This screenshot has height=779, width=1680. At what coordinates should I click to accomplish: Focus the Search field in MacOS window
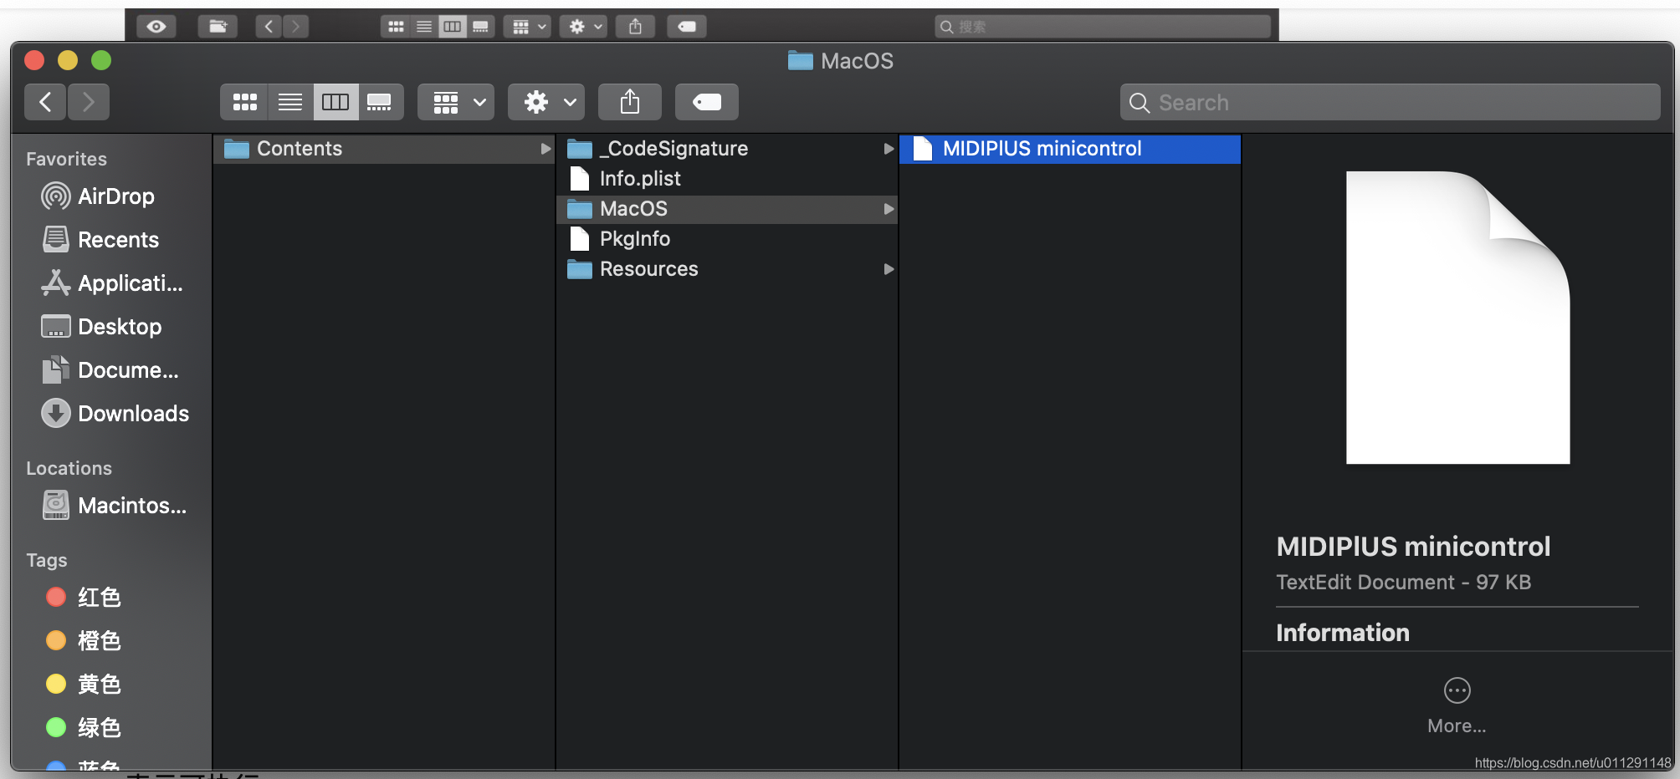(x=1391, y=102)
